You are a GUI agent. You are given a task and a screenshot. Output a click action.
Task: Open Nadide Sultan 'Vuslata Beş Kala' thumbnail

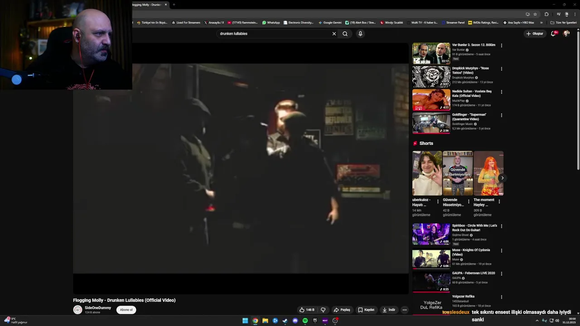431,100
